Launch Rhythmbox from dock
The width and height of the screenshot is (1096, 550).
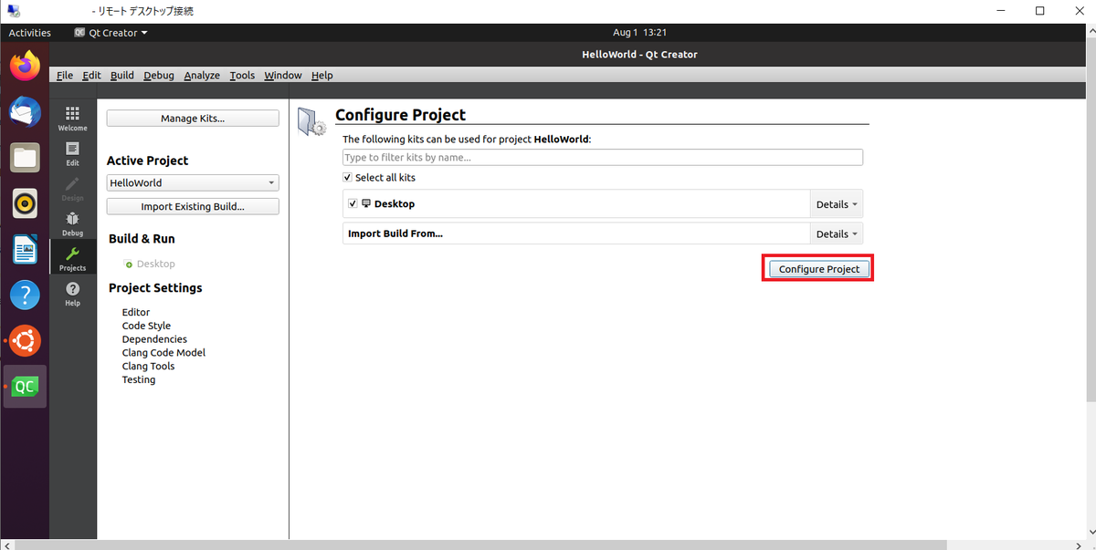click(26, 202)
